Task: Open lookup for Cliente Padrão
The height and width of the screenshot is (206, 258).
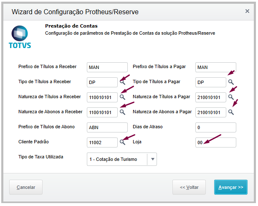Action: [122, 142]
